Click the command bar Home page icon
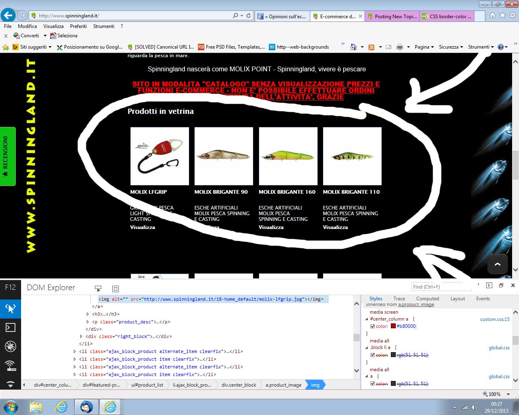519x415 pixels. [x=353, y=47]
